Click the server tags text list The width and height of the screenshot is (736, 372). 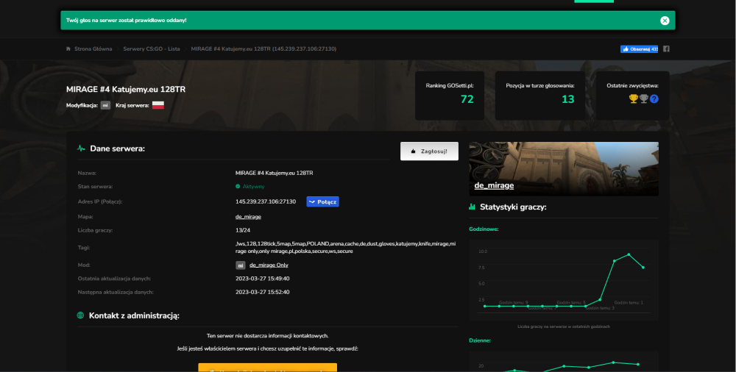pos(345,248)
